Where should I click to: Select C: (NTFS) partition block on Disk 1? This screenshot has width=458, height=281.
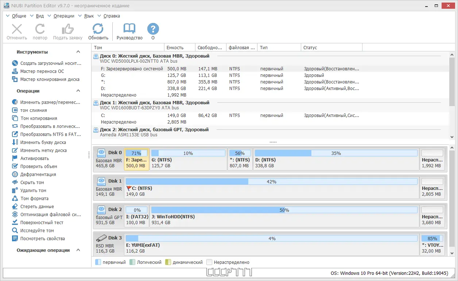pyautogui.click(x=272, y=187)
